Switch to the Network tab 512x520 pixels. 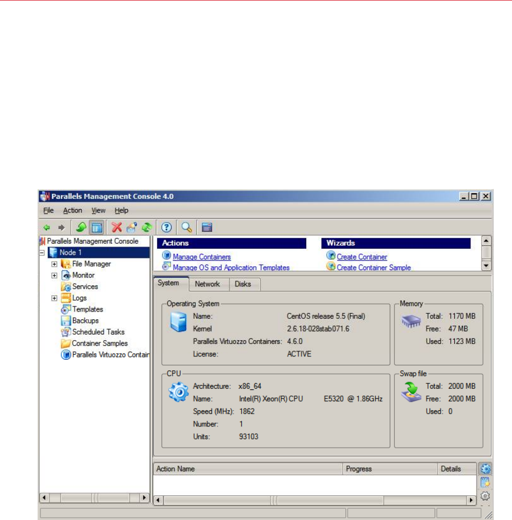[209, 284]
